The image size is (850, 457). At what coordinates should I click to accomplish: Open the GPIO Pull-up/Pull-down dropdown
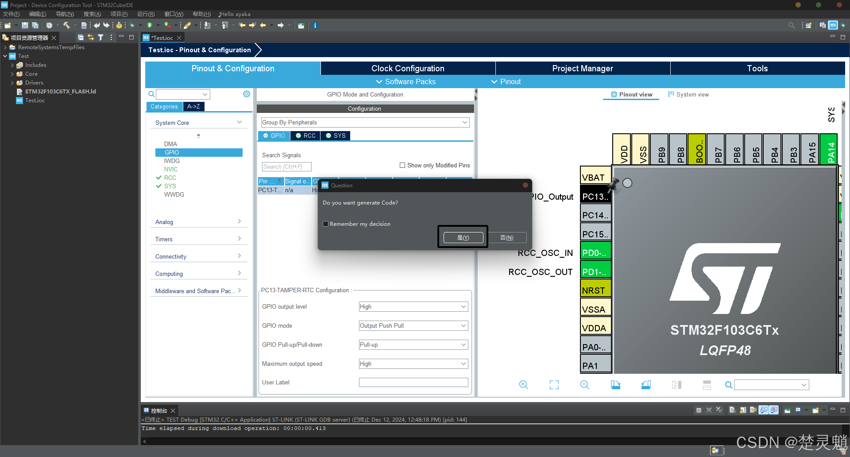pyautogui.click(x=413, y=345)
